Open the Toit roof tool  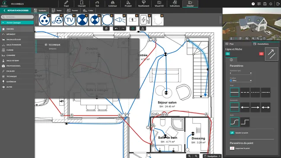[x=97, y=4]
